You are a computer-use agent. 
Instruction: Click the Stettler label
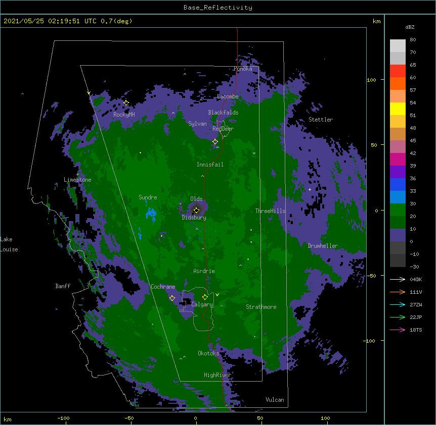(321, 120)
